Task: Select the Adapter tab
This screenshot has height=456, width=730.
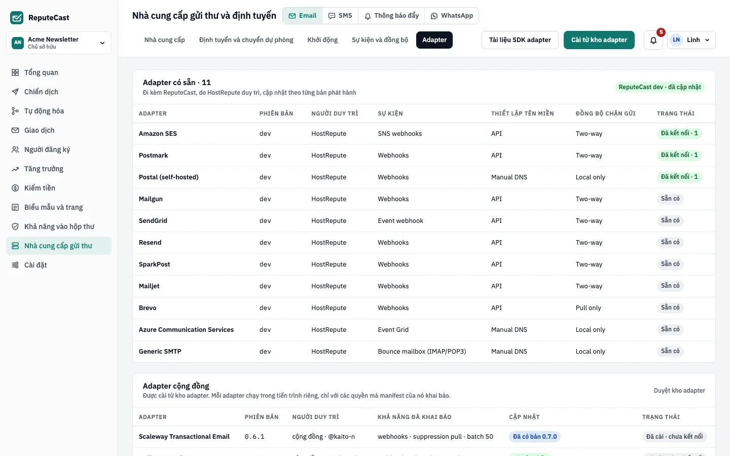Action: (434, 40)
